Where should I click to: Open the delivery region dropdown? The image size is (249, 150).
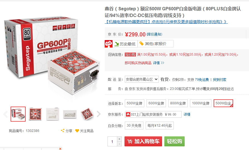pos(142,79)
